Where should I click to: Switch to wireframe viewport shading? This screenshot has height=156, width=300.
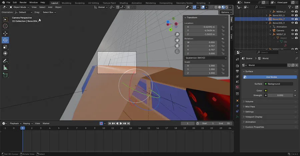[x=216, y=7]
